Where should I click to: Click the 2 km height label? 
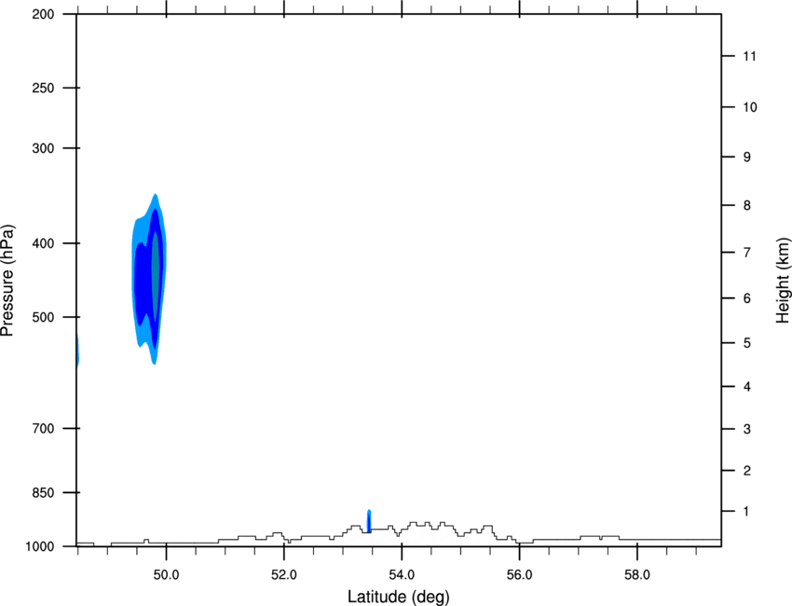pyautogui.click(x=747, y=471)
